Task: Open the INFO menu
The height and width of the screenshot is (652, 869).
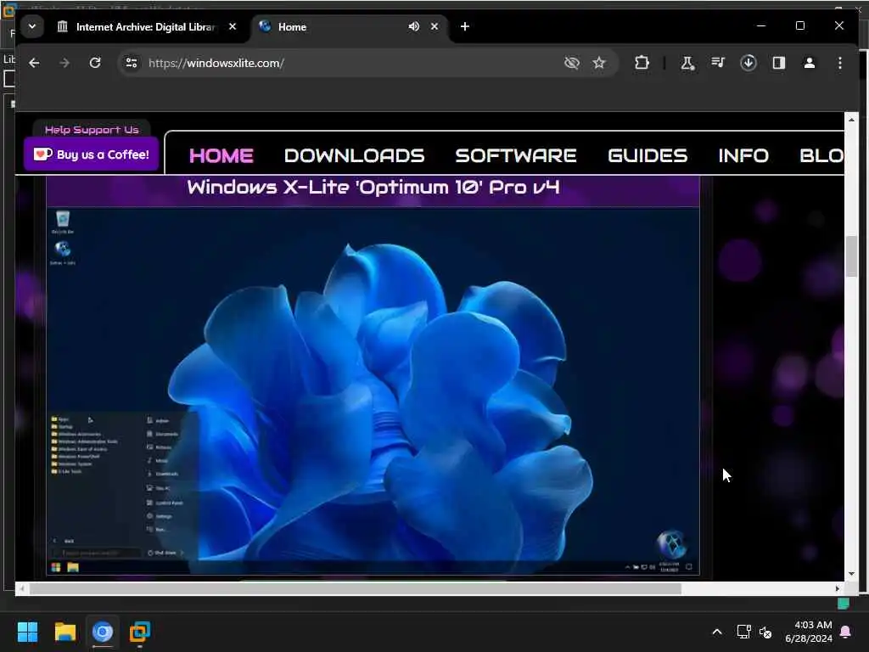Action: (743, 156)
